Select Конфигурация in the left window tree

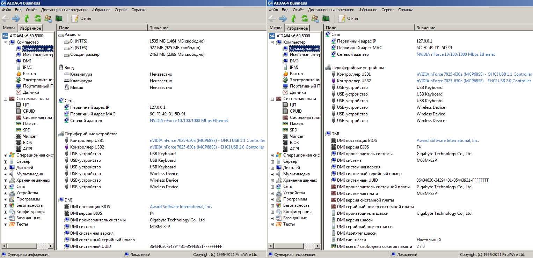pyautogui.click(x=30, y=212)
